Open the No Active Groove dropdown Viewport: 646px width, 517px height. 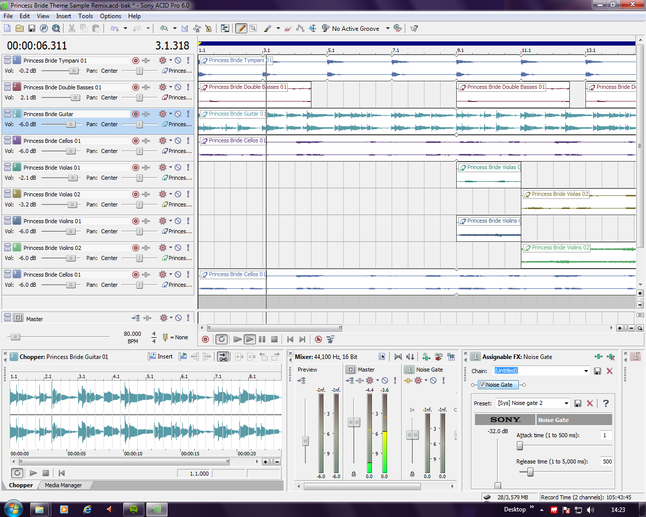pyautogui.click(x=388, y=29)
